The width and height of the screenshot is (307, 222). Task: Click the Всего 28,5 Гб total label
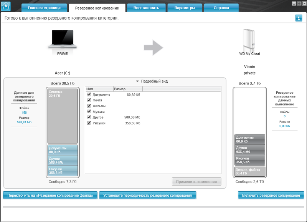[63, 83]
